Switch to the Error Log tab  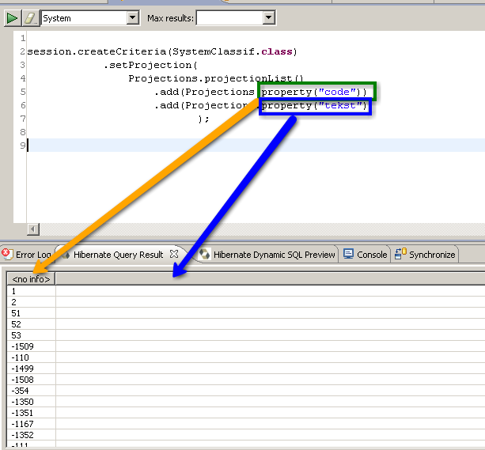pyautogui.click(x=26, y=255)
